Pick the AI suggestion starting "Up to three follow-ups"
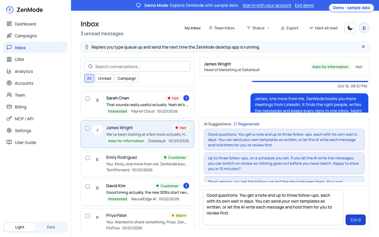 (x=284, y=163)
